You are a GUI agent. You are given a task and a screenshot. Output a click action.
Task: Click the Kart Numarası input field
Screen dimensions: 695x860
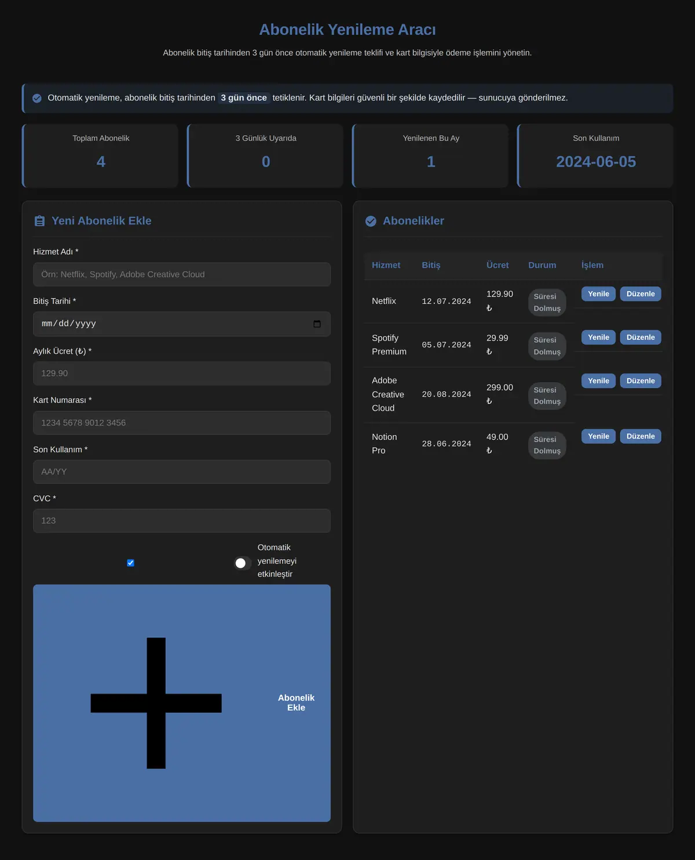coord(182,423)
